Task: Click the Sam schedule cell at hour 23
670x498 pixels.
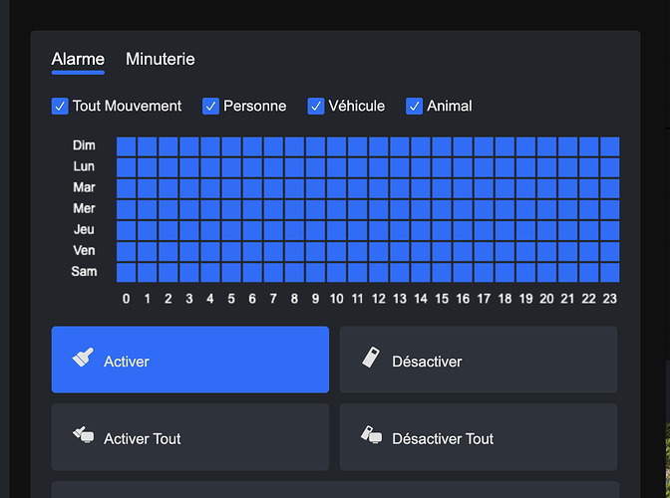Action: coord(609,272)
